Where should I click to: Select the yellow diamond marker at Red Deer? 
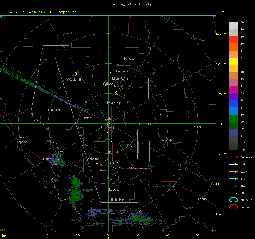point(116,92)
